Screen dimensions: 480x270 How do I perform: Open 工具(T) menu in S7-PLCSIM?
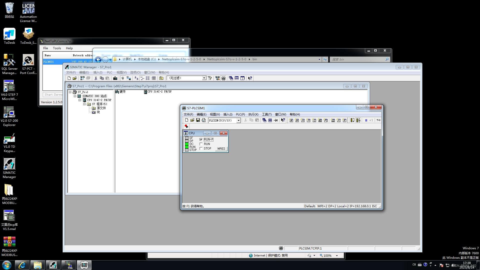point(266,114)
